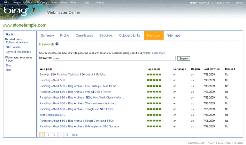Viewport: 246px width, 145px height.
Task: Click the Web link in top bar
Action: click(x=6, y=2)
